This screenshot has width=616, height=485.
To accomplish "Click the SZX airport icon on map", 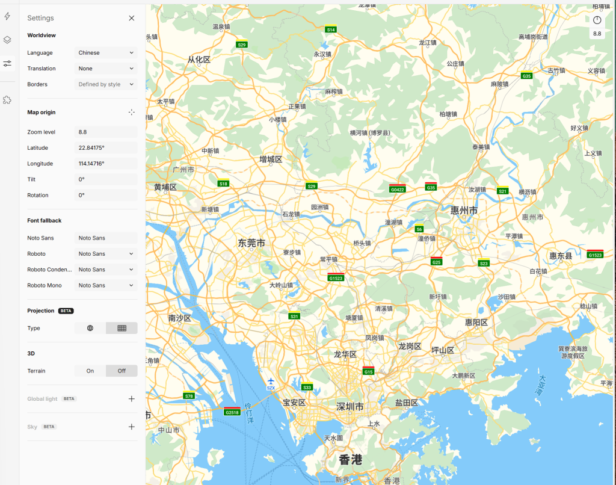I will 271,381.
